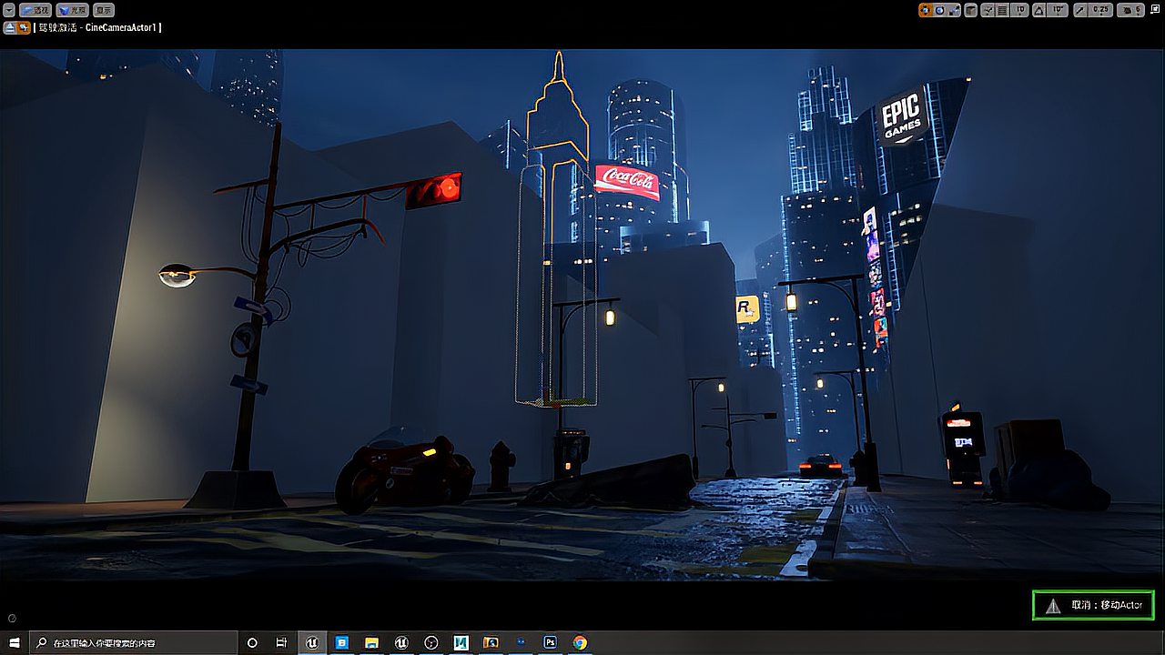Screen dimensions: 1165x655
Task: Open Photoshop from the taskbar
Action: click(x=551, y=642)
